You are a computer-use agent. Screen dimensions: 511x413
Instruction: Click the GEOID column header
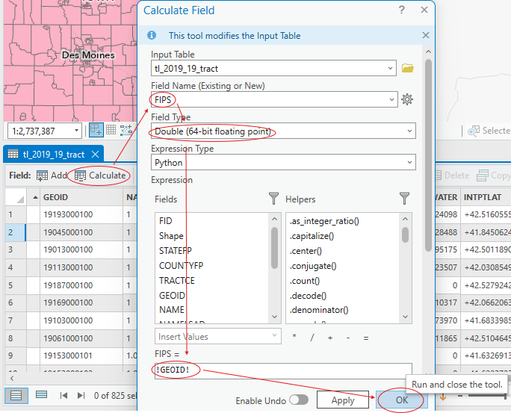[x=81, y=197]
